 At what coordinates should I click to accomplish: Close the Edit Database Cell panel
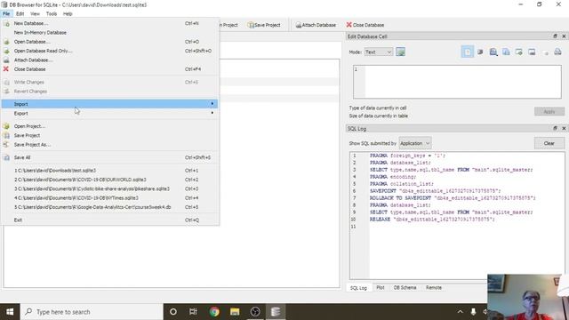(x=564, y=36)
